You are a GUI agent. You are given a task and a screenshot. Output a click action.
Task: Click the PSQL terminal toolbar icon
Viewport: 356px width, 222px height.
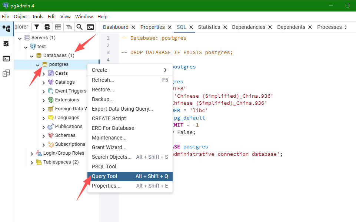pos(90,27)
